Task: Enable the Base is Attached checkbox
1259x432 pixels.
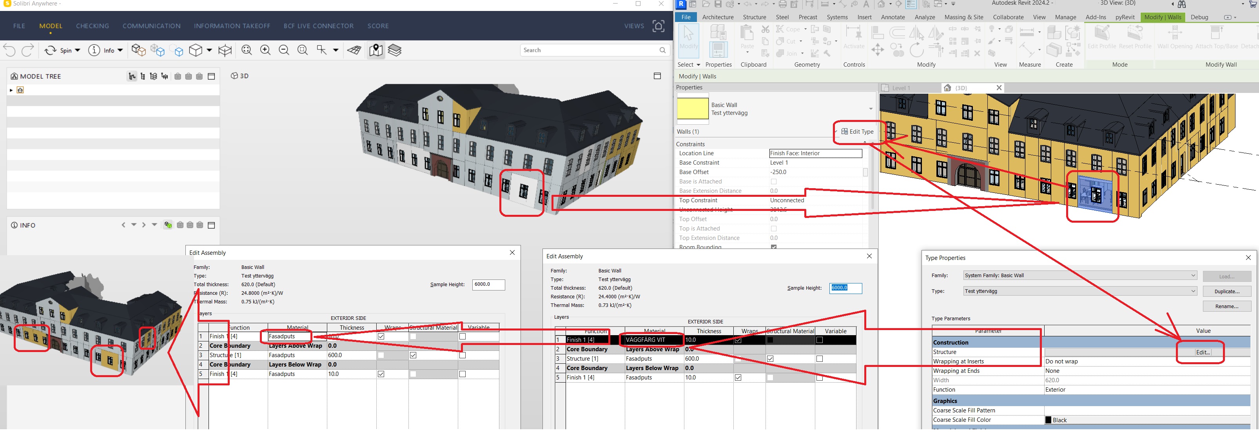Action: click(774, 181)
